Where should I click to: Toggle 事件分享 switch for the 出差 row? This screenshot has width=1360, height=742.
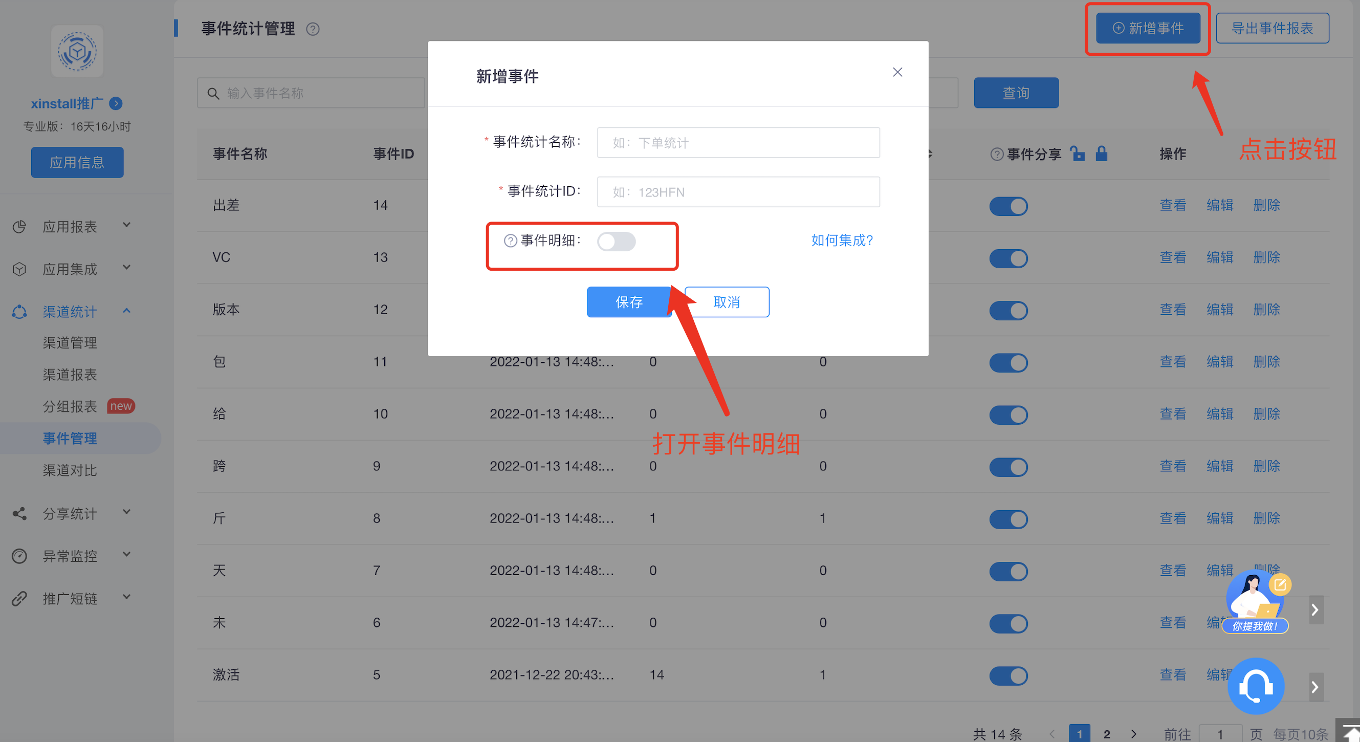(1008, 206)
